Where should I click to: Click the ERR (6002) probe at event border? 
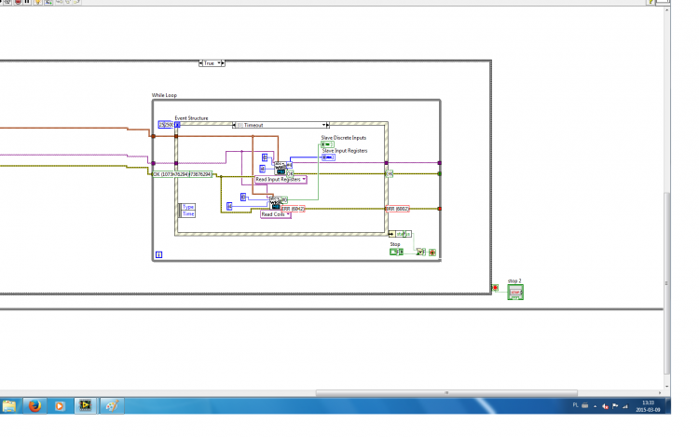click(397, 209)
